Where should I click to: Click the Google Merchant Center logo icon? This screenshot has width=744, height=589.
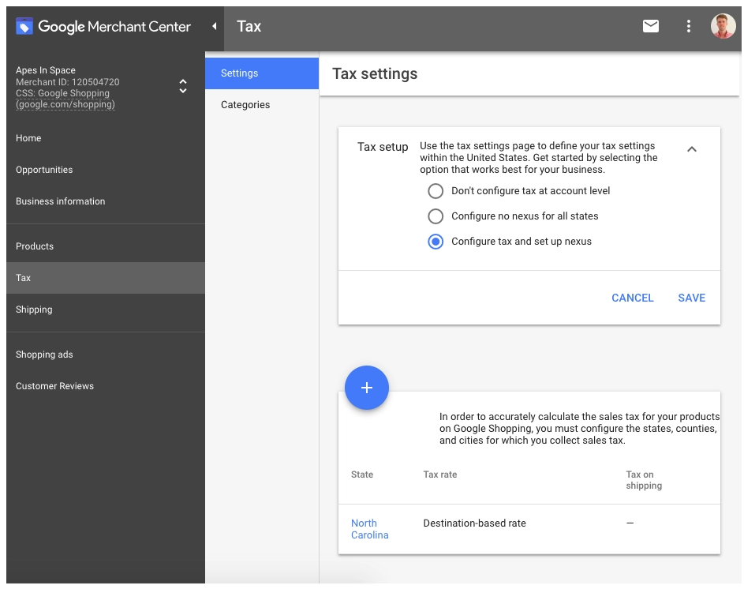(24, 26)
